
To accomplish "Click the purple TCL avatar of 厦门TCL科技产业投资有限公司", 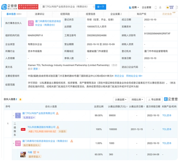I will pos(18,115).
